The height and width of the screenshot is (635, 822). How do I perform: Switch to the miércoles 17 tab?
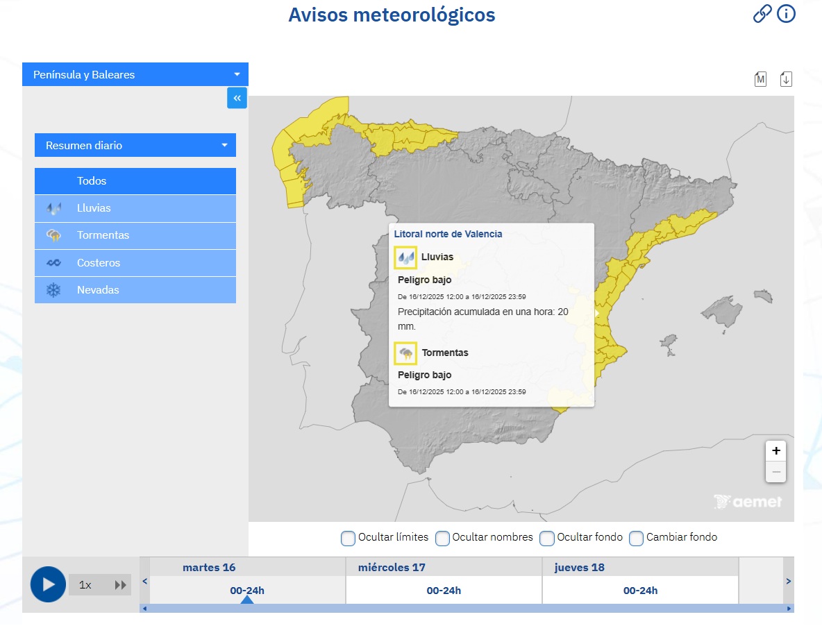tap(443, 590)
